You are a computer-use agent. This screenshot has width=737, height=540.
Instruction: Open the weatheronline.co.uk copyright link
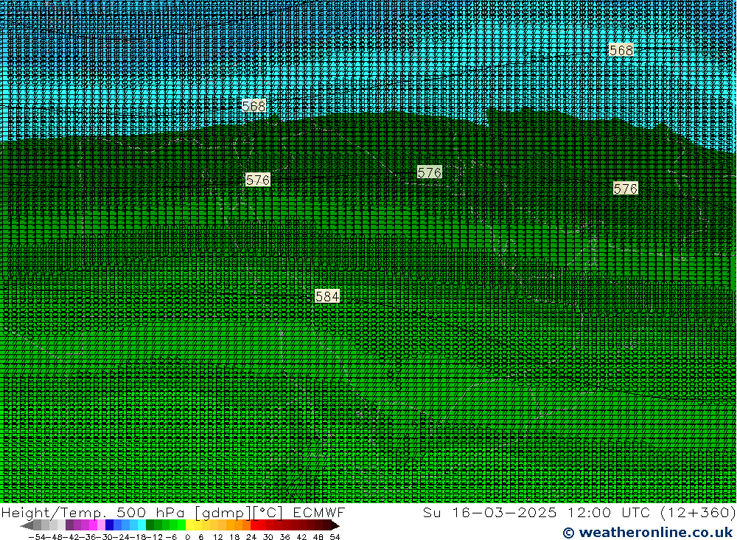(x=648, y=533)
